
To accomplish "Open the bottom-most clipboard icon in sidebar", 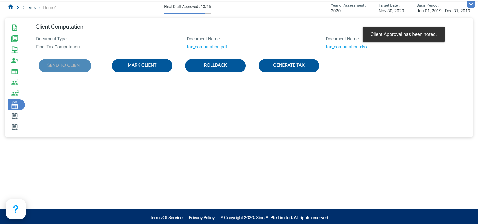I will click(15, 127).
